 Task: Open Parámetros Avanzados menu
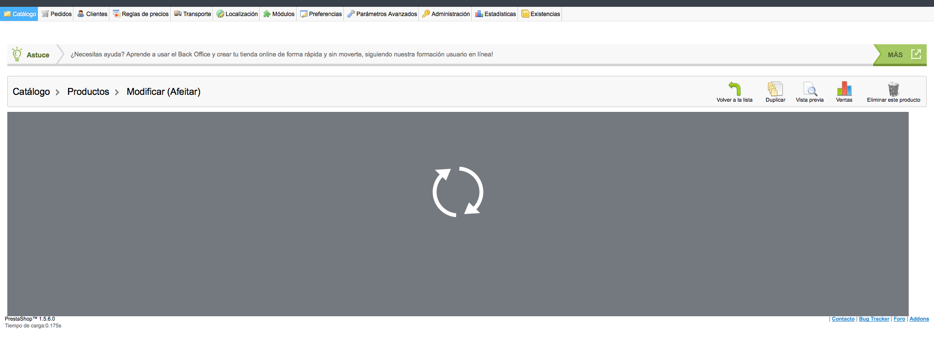pyautogui.click(x=382, y=14)
